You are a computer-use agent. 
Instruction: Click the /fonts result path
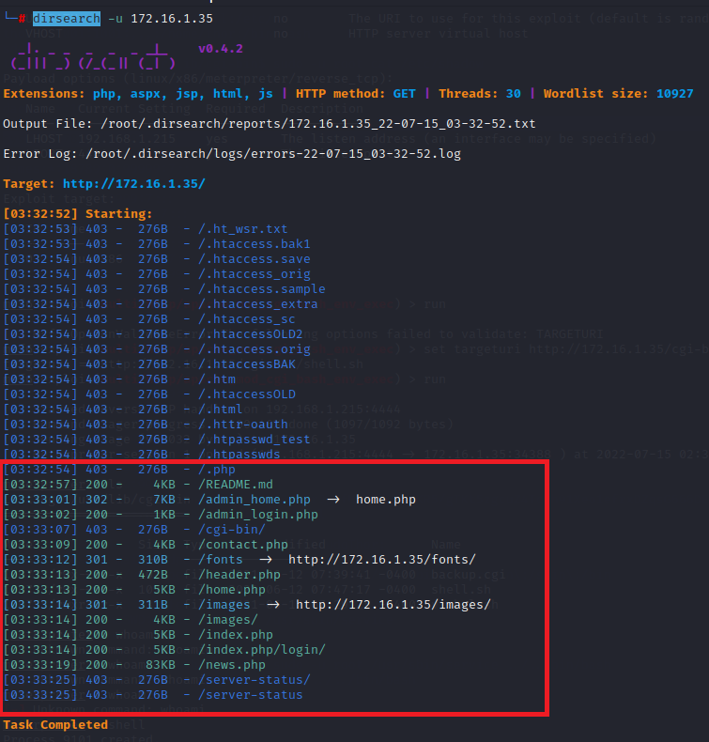221,560
